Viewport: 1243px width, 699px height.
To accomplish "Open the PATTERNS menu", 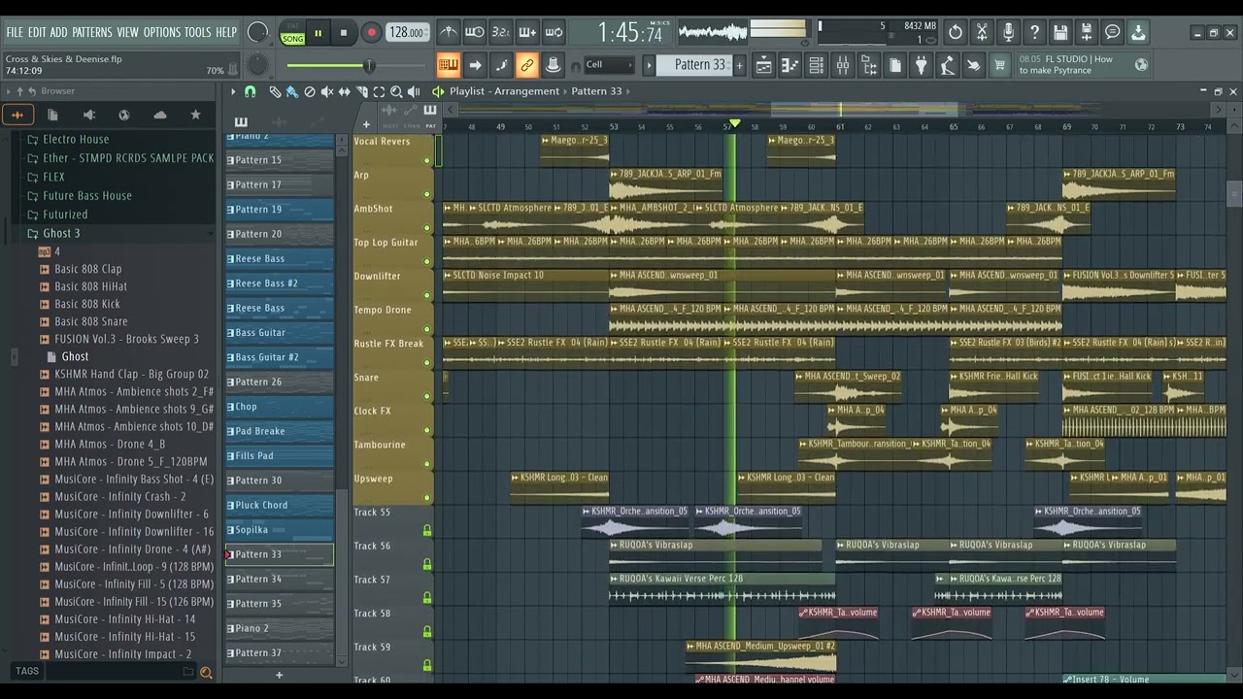I will [x=92, y=32].
